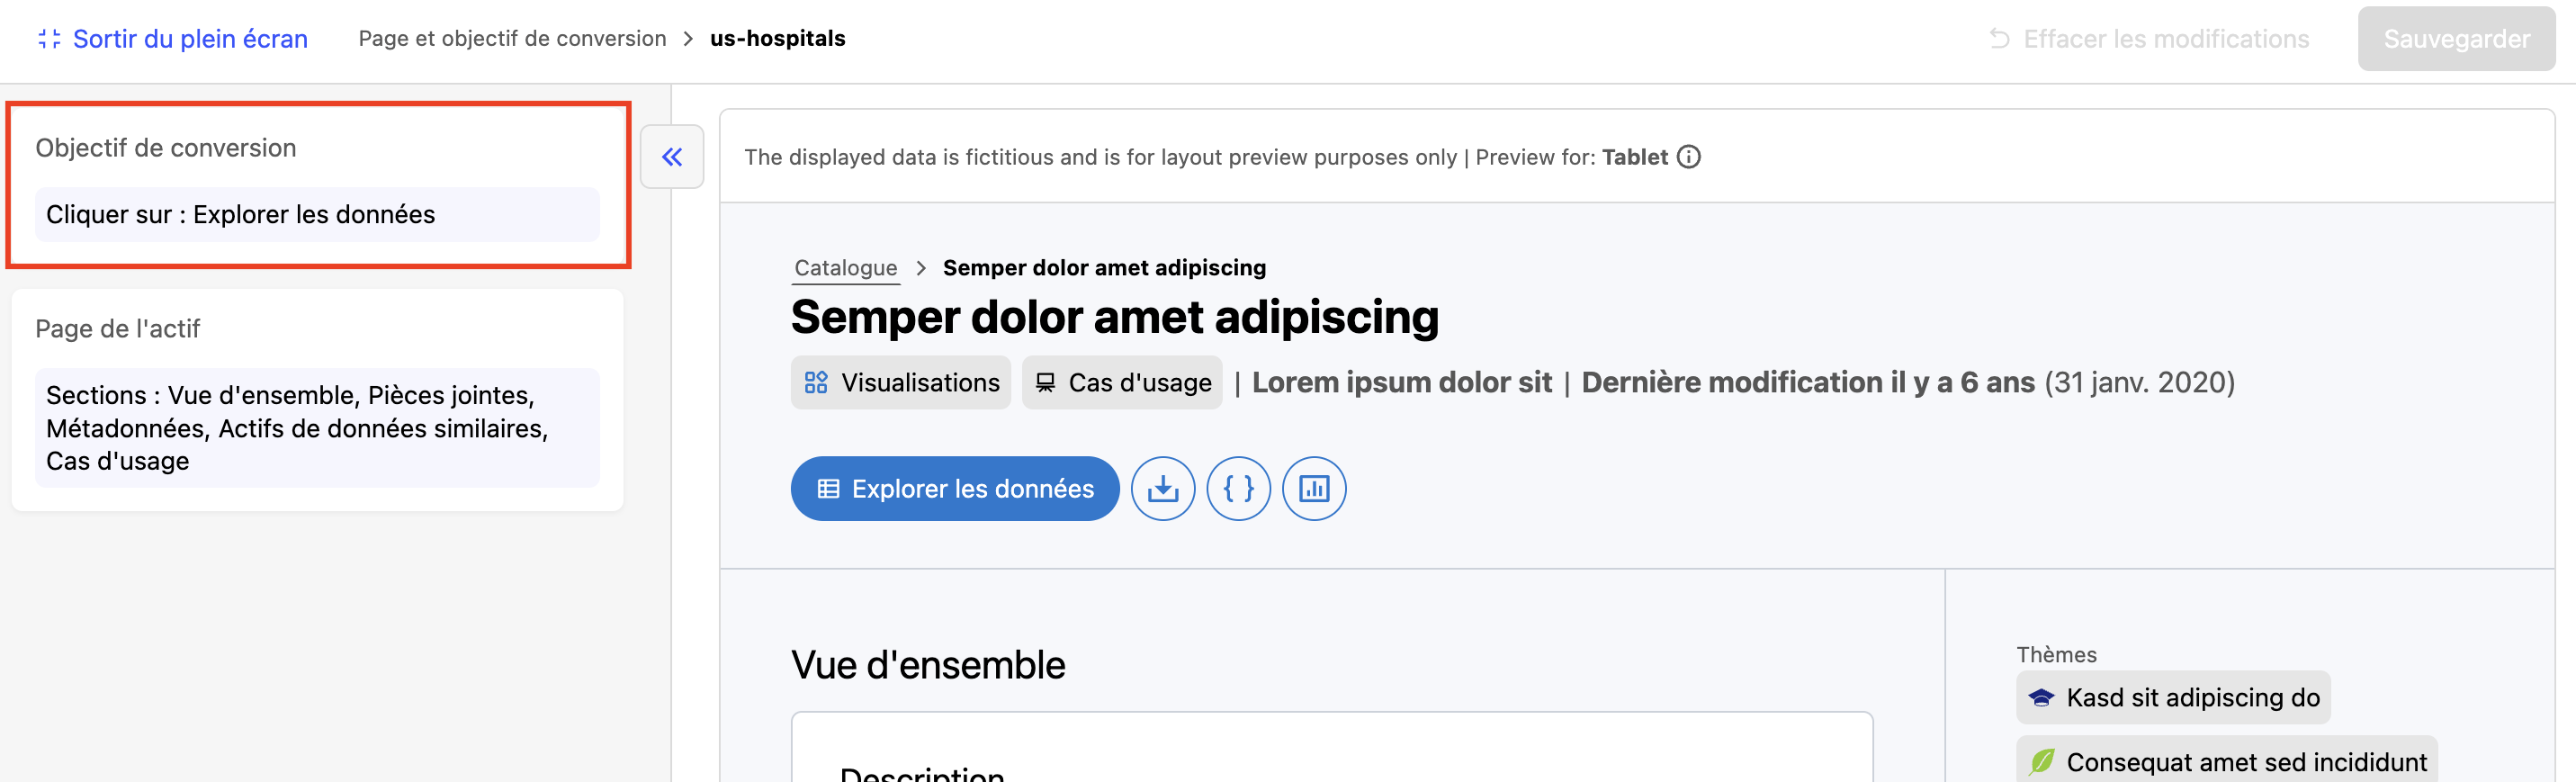
Task: Click the Kasd sit adipiscing do theme tag
Action: [x=2191, y=698]
